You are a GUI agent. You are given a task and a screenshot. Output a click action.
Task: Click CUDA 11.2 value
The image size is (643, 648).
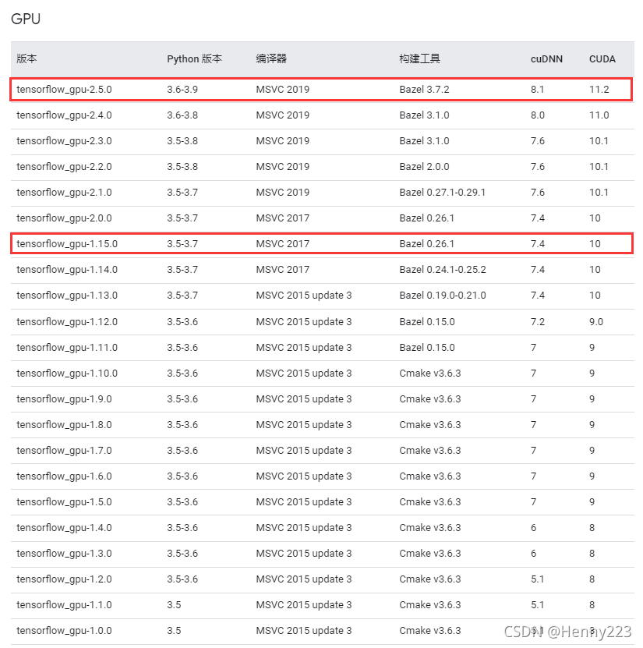(x=599, y=90)
